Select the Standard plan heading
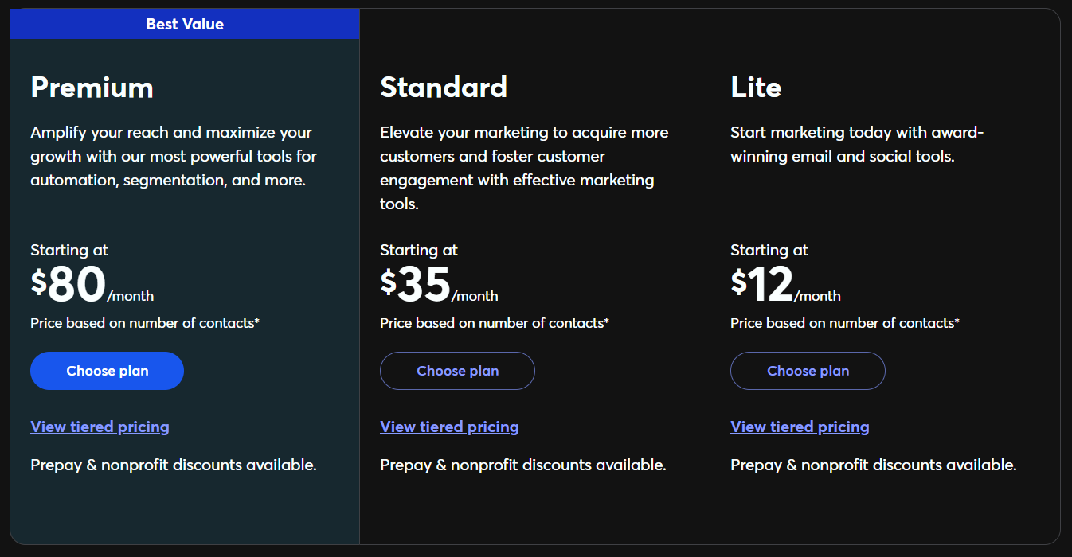1072x557 pixels. [x=444, y=87]
